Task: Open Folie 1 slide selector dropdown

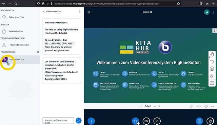Action: coord(150,106)
